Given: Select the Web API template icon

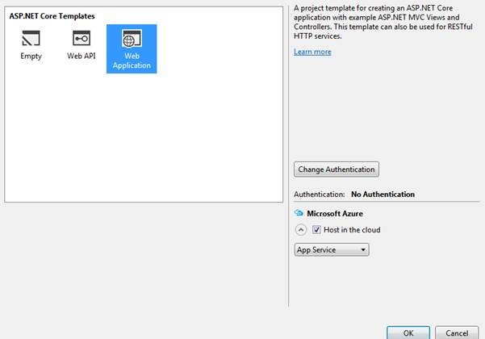Looking at the screenshot, I should (82, 39).
